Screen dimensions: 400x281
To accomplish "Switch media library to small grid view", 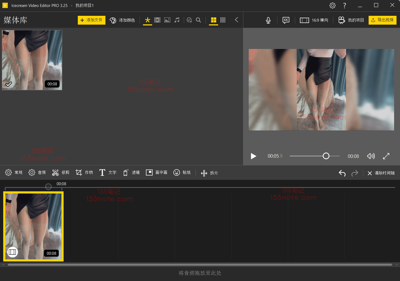I will (223, 20).
